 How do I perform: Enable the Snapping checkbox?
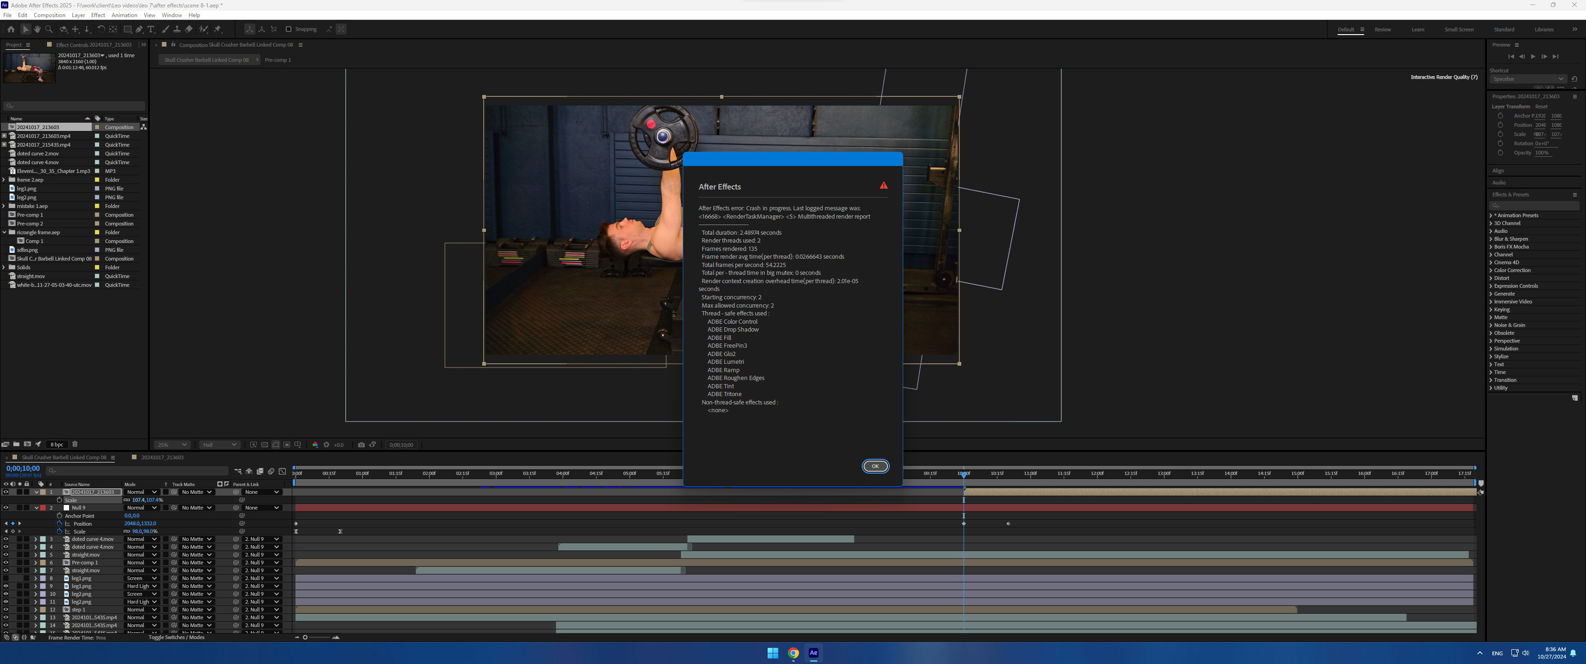(288, 29)
